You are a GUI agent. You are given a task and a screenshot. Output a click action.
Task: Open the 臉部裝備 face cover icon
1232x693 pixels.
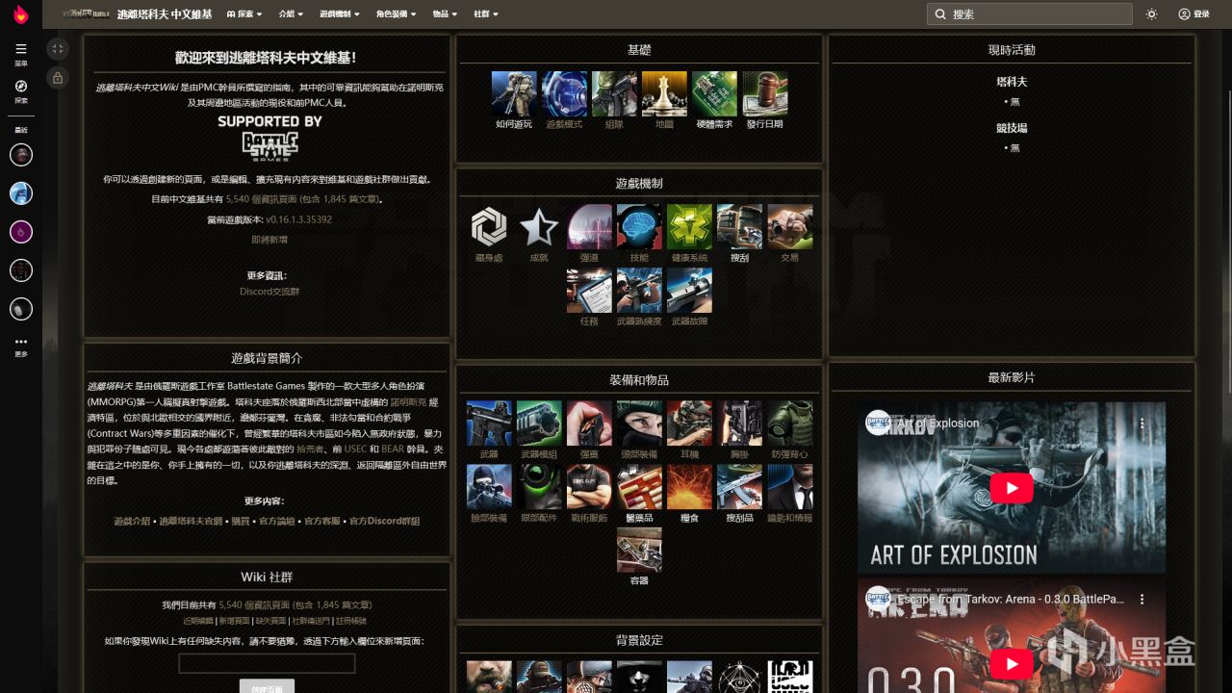489,487
